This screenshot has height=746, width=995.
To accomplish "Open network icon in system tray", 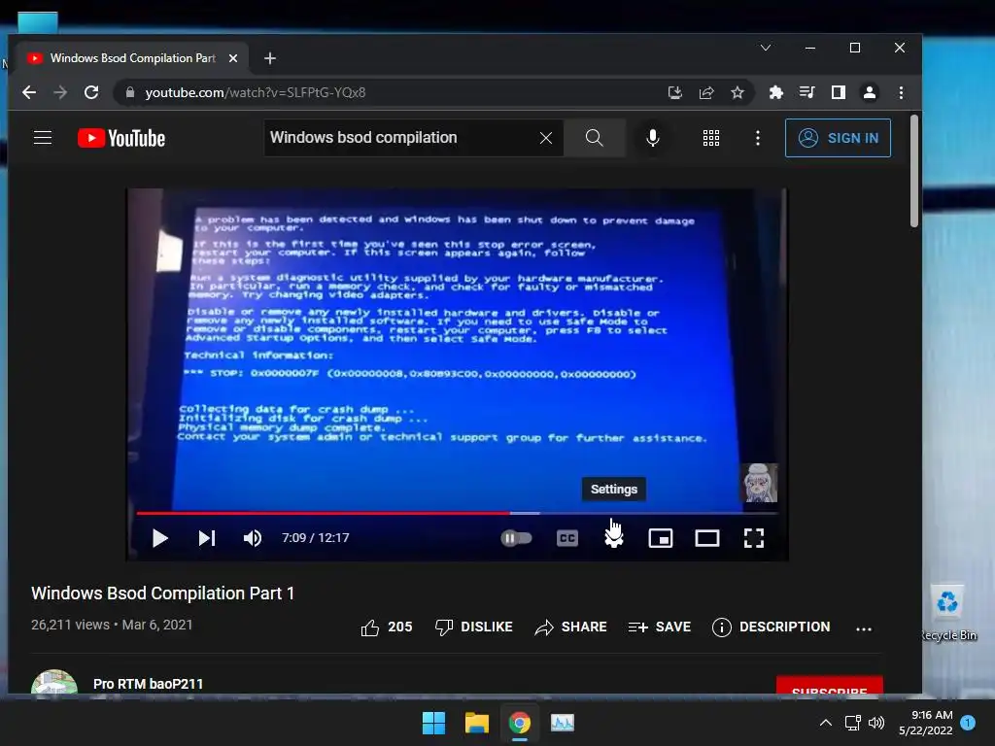I will coord(853,723).
